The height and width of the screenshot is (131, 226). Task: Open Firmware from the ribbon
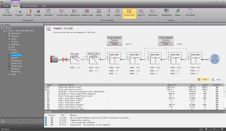19,13
